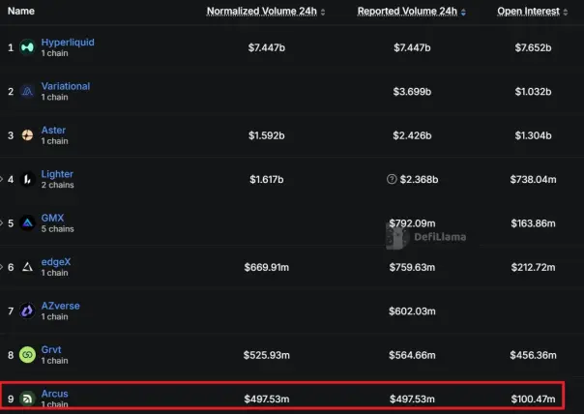Select Grvt reported volume $564.66m
The width and height of the screenshot is (584, 414).
pyautogui.click(x=412, y=355)
